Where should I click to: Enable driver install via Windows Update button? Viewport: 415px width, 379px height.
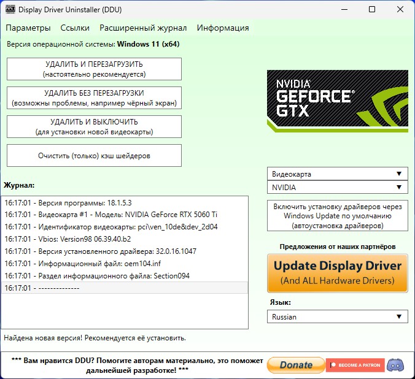click(338, 216)
